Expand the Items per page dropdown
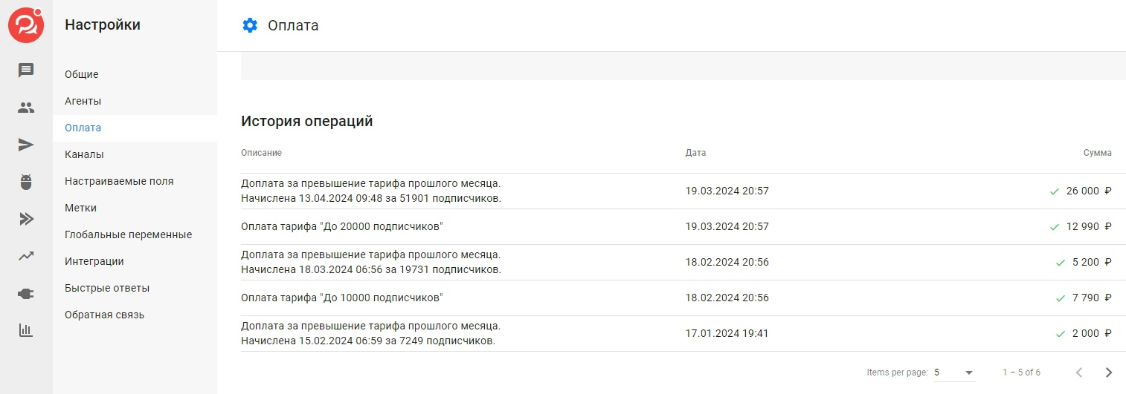This screenshot has width=1126, height=394. click(954, 372)
